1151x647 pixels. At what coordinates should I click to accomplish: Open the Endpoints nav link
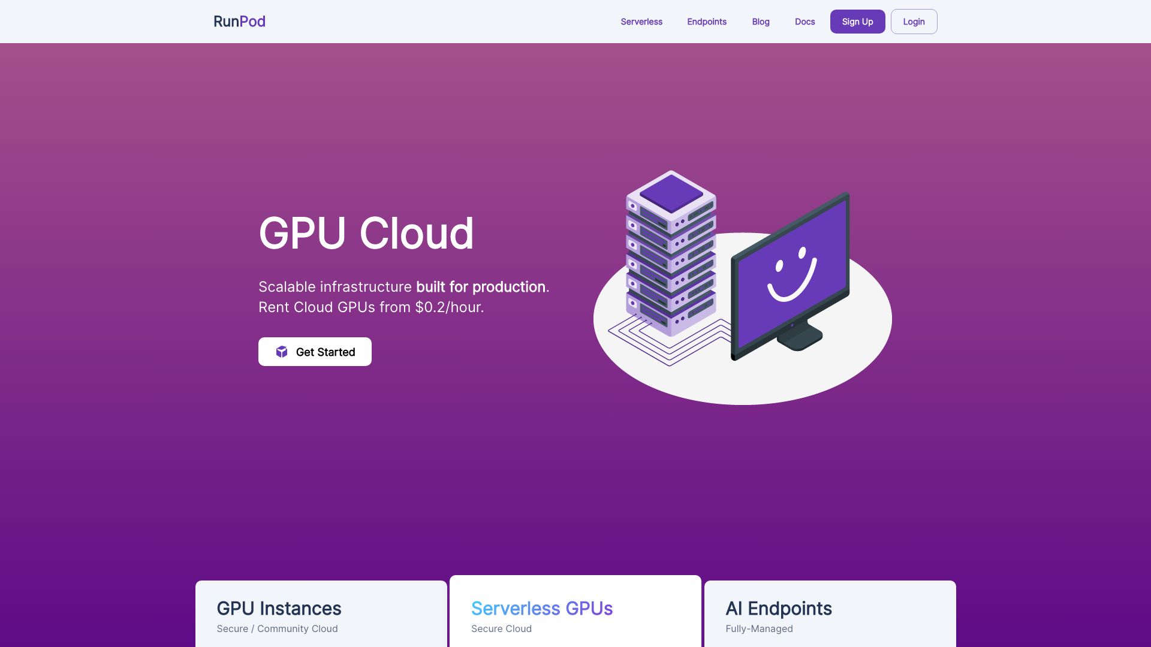707,22
